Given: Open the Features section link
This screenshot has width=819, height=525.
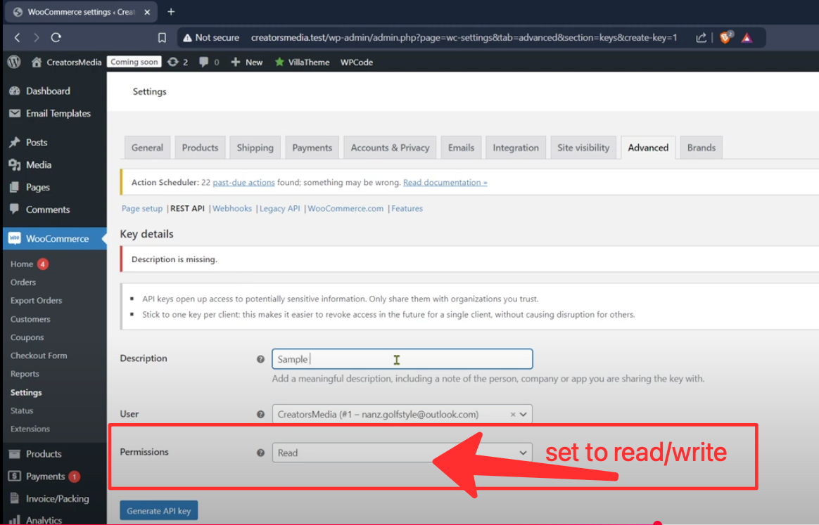Looking at the screenshot, I should [407, 208].
